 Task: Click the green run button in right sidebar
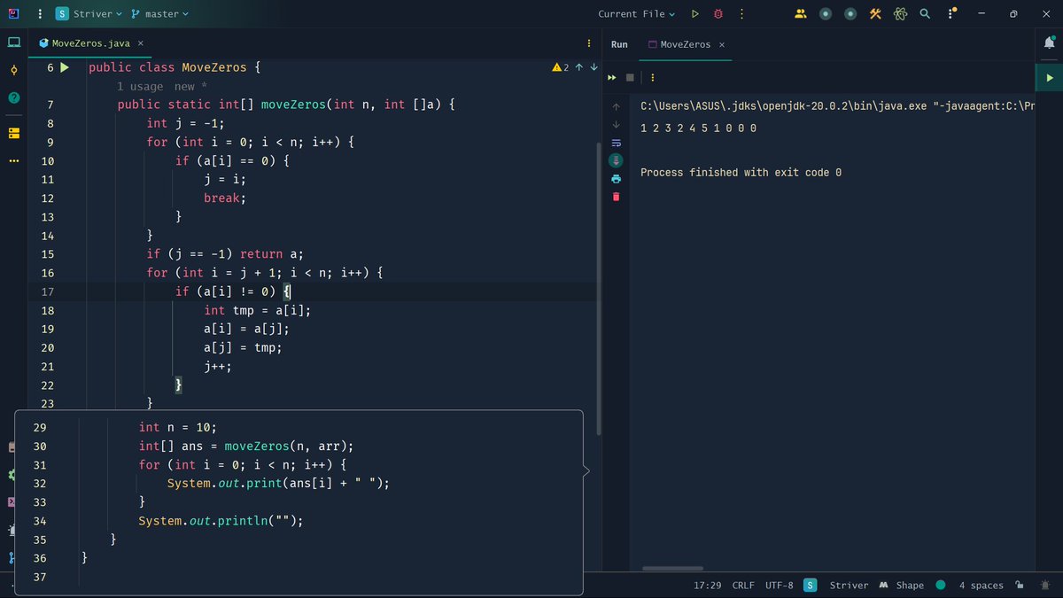click(1050, 78)
